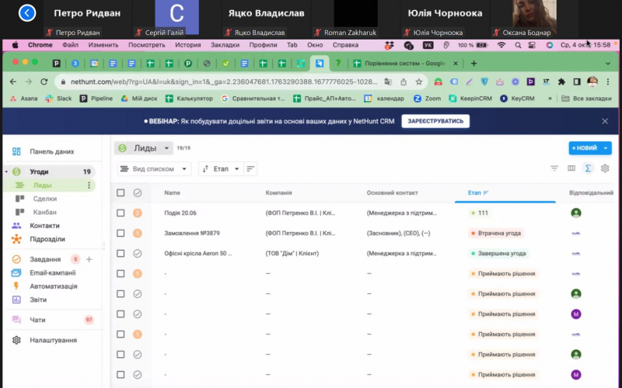Click Оксана Боднар video thumbnail
The image size is (622, 388).
(534, 18)
